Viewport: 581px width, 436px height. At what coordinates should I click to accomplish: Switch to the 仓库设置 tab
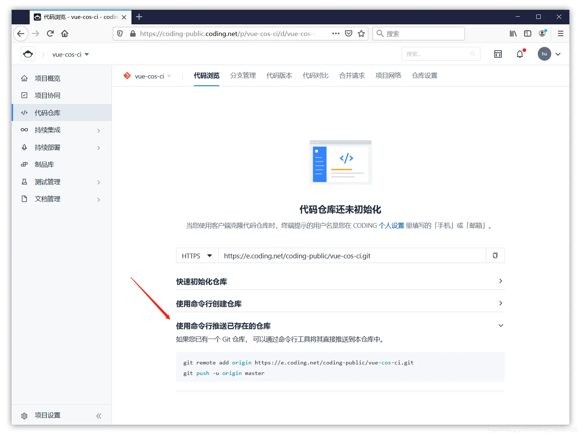coord(424,76)
